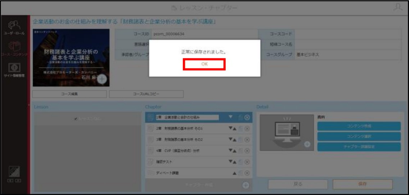Click the type icon of chapter 4章
The image size is (409, 195).
(150, 151)
